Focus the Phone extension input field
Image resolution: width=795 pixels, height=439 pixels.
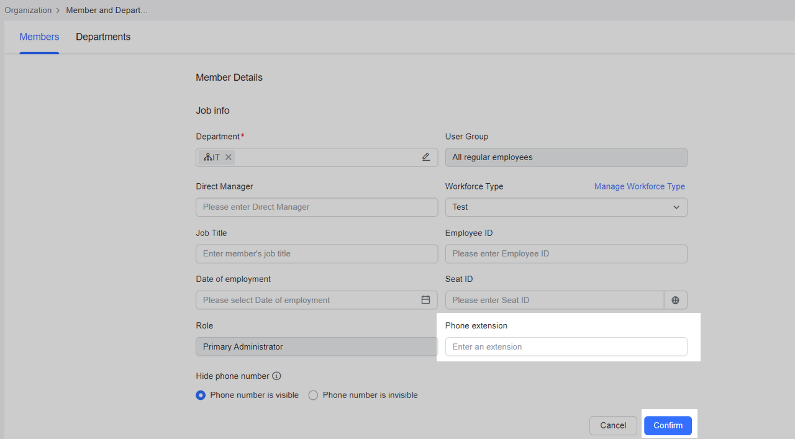[566, 346]
